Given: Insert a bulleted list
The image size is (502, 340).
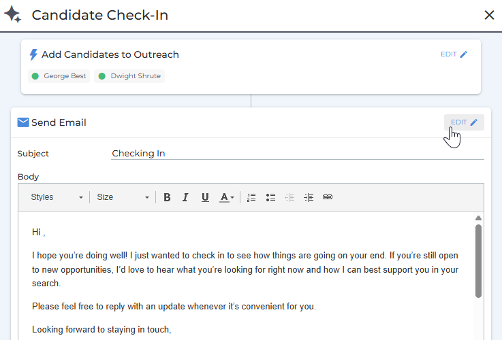Looking at the screenshot, I should point(270,197).
